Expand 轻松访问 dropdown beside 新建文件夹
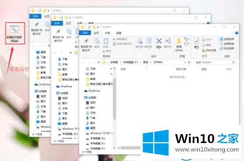This screenshot has height=161, width=244. click(x=186, y=44)
